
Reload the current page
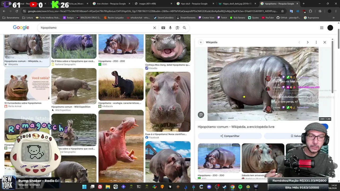[x=17, y=11]
